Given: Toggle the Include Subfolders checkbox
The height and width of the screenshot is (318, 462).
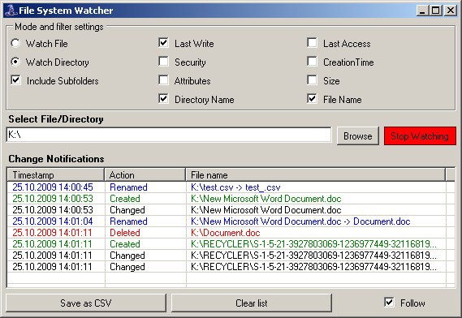Looking at the screenshot, I should [x=15, y=80].
